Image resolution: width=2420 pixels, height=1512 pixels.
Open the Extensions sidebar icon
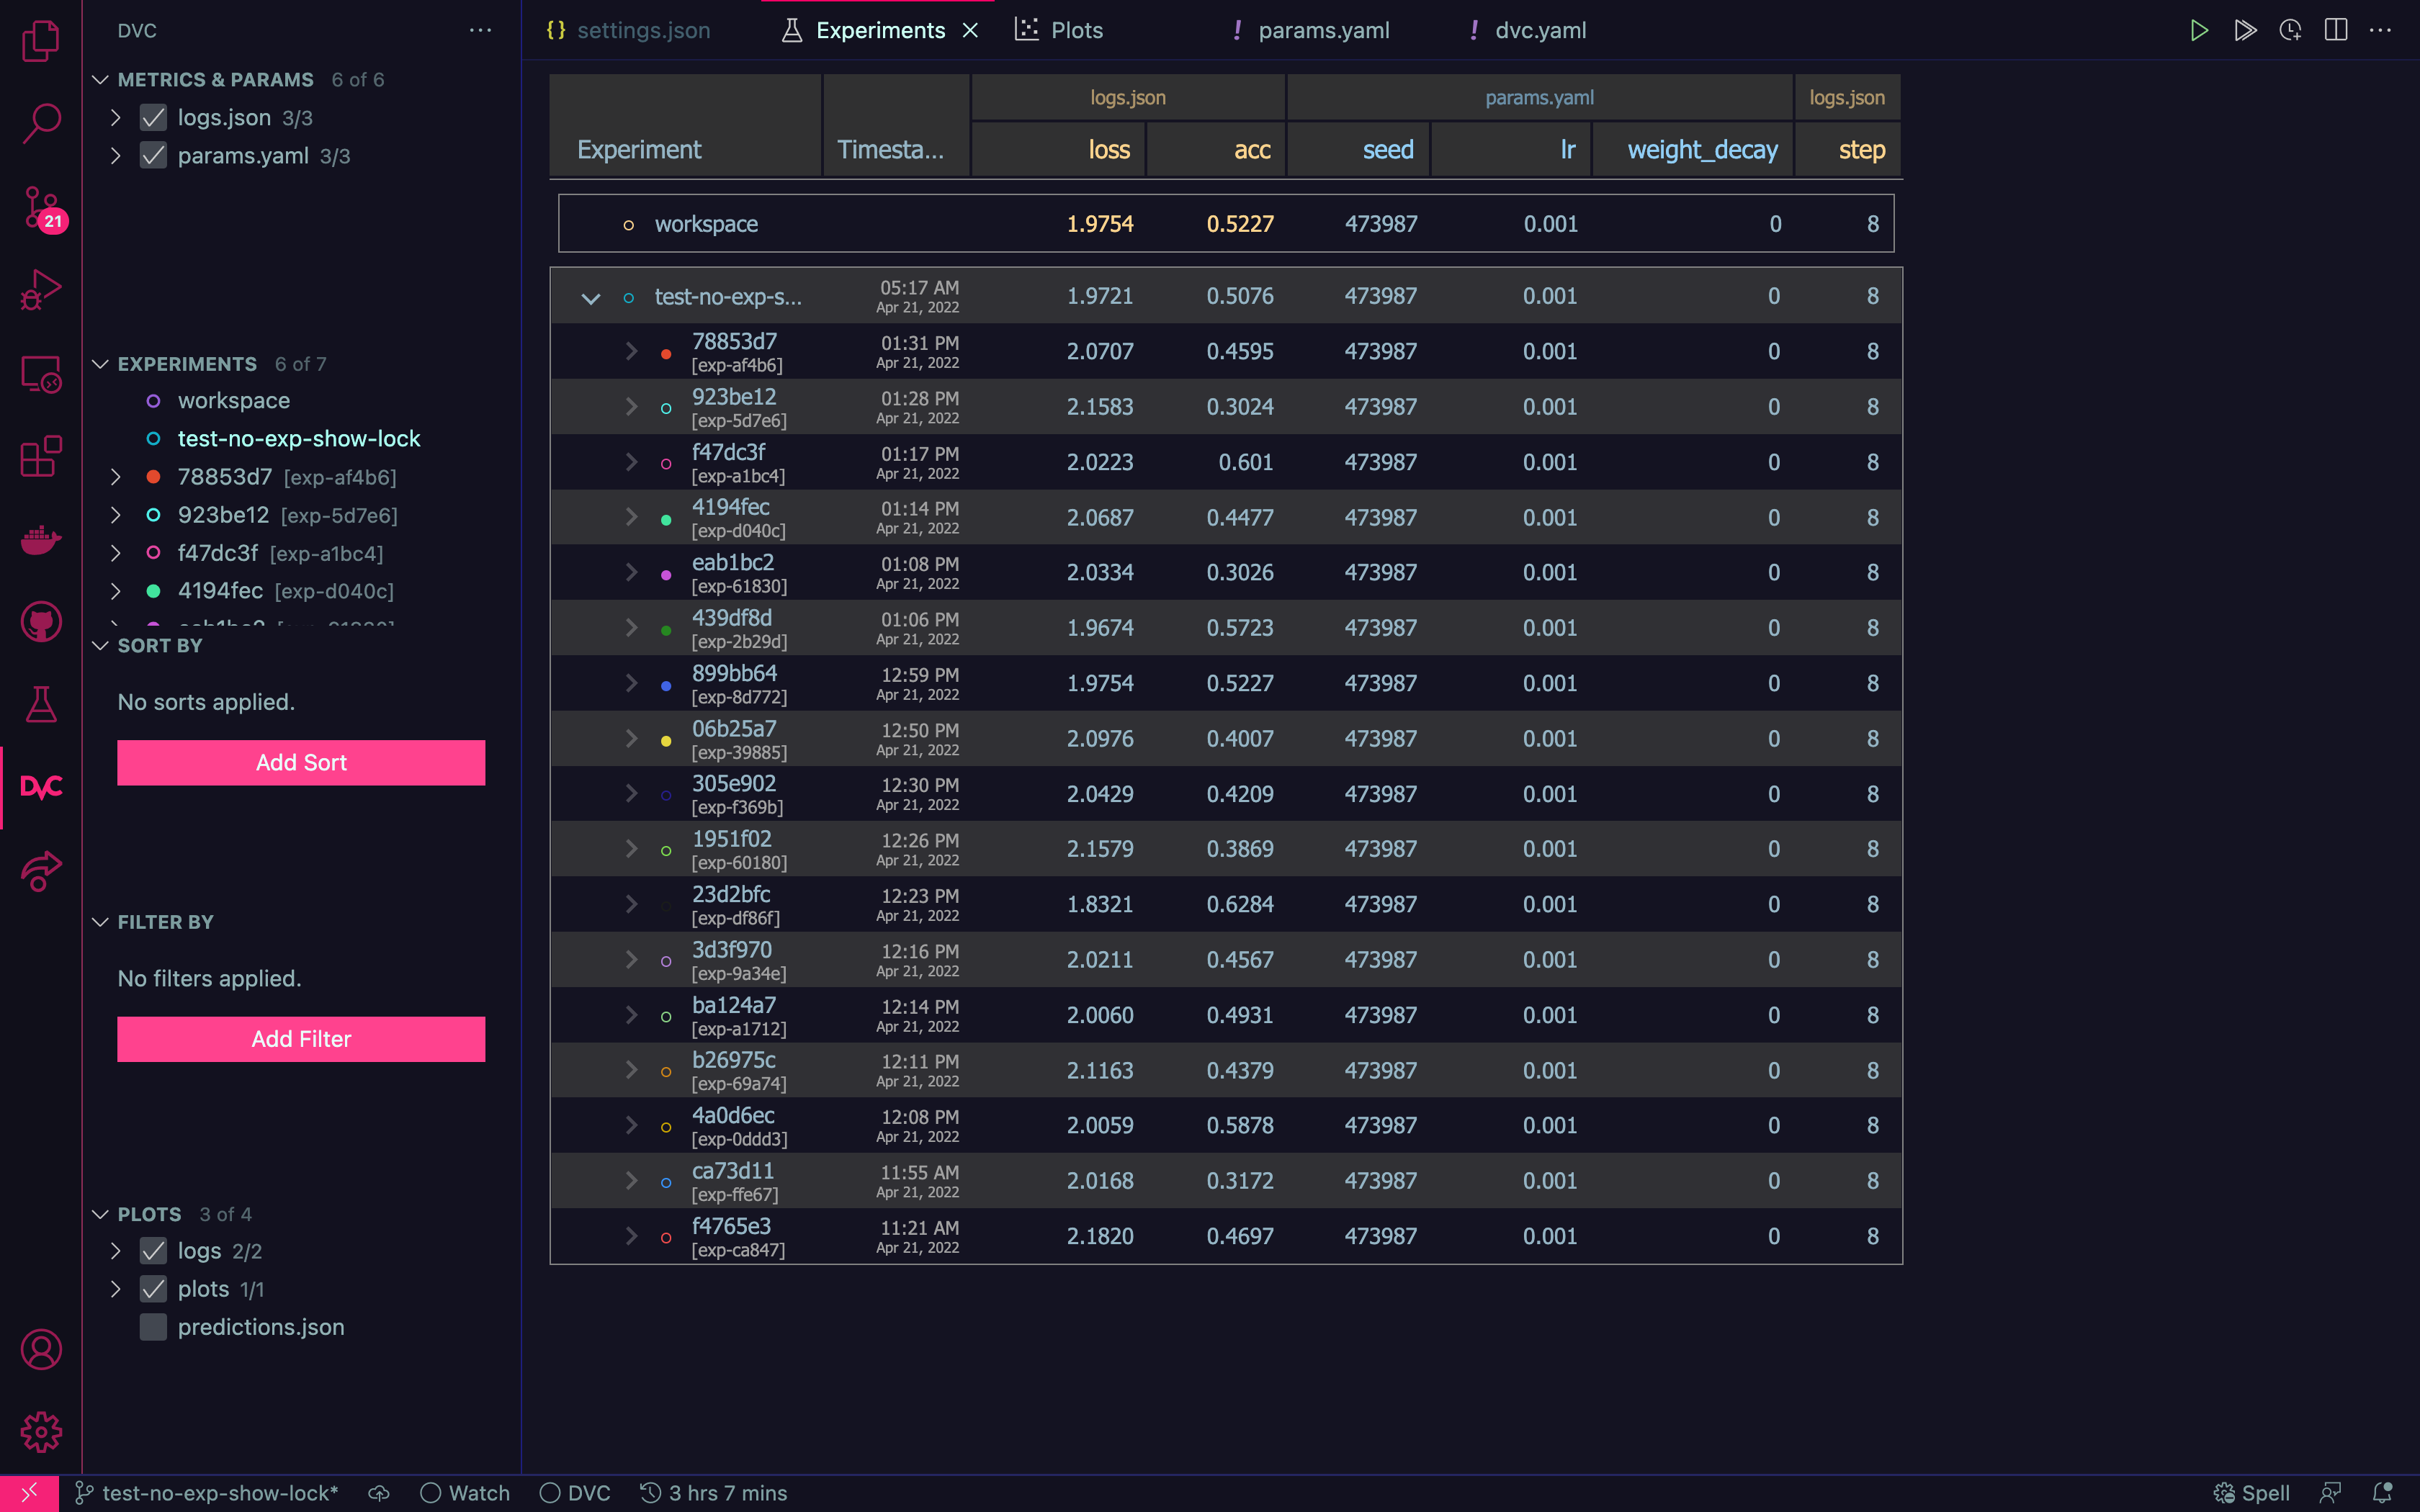coord(41,457)
